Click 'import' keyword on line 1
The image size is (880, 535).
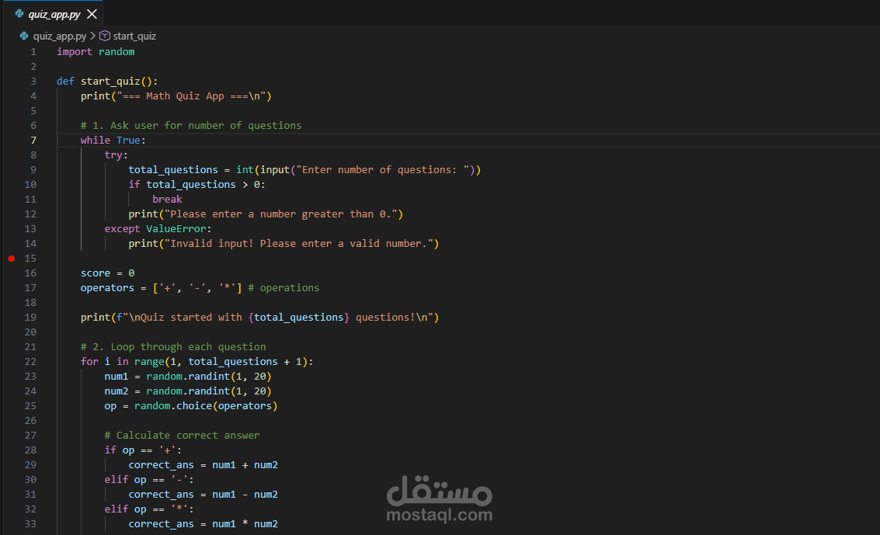(75, 51)
